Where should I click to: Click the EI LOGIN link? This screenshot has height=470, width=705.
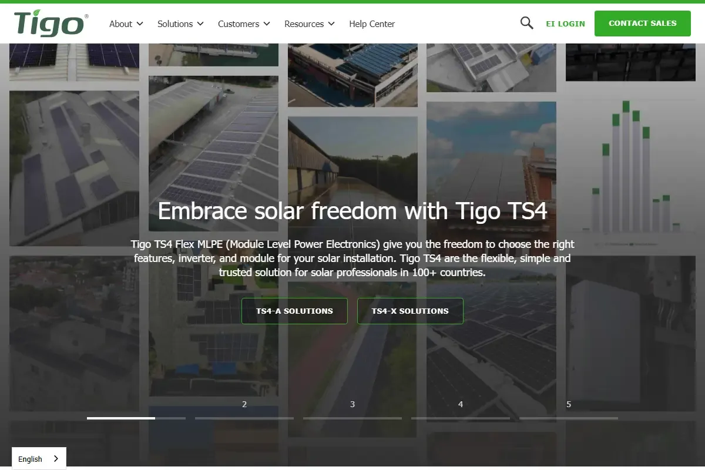565,24
